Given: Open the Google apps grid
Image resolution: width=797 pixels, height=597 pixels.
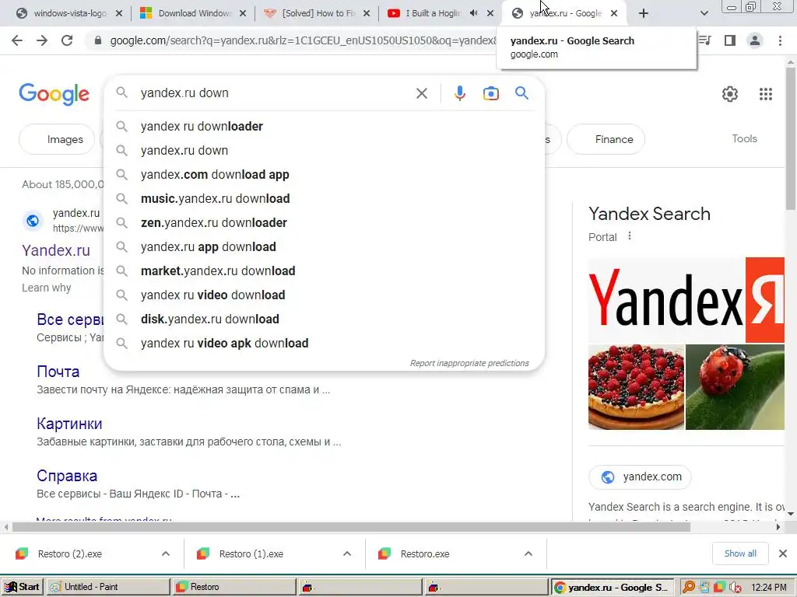Looking at the screenshot, I should (x=766, y=94).
